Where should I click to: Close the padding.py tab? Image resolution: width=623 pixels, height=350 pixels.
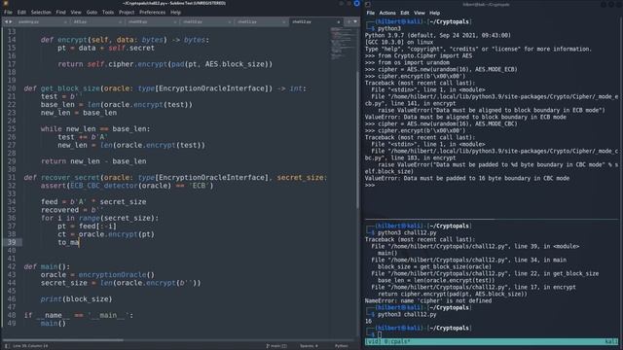point(65,22)
